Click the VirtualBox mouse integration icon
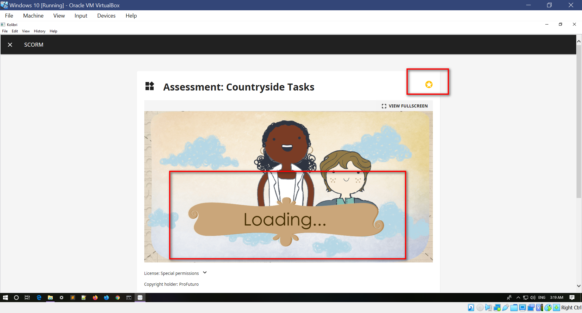 click(548, 308)
